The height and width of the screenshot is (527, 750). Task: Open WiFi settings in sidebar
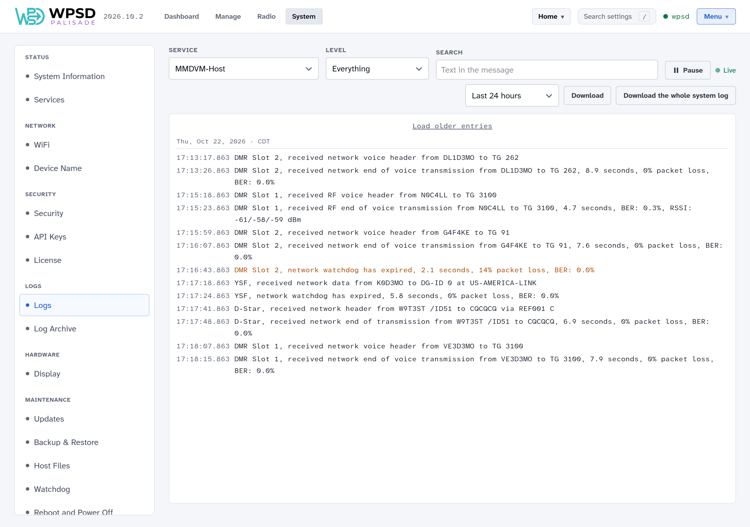point(84,145)
